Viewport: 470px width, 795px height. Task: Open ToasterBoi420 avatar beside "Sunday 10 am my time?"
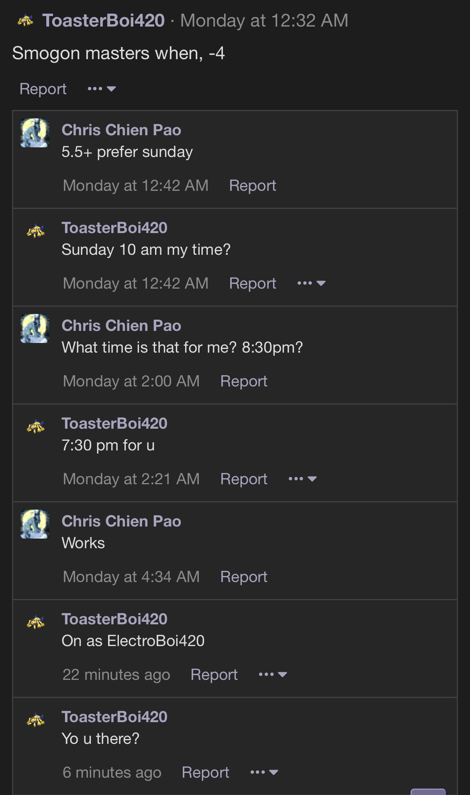pos(35,231)
